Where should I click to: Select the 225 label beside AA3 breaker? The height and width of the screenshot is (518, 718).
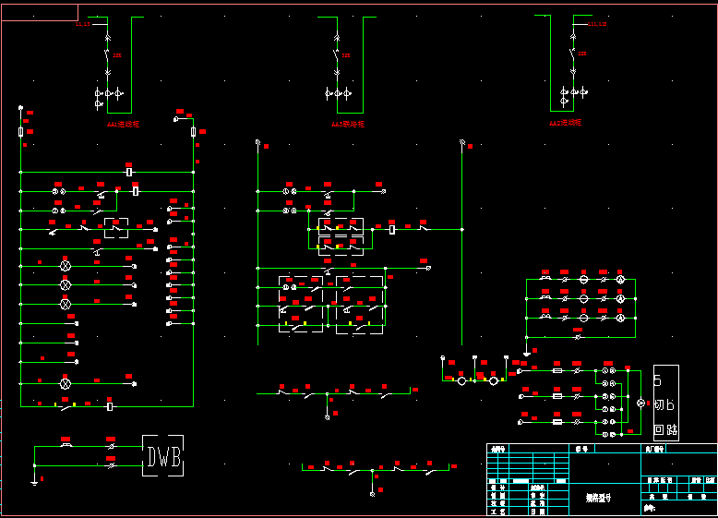pyautogui.click(x=346, y=55)
